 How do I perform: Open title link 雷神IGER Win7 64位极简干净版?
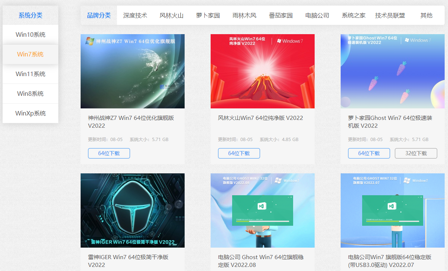point(128,261)
